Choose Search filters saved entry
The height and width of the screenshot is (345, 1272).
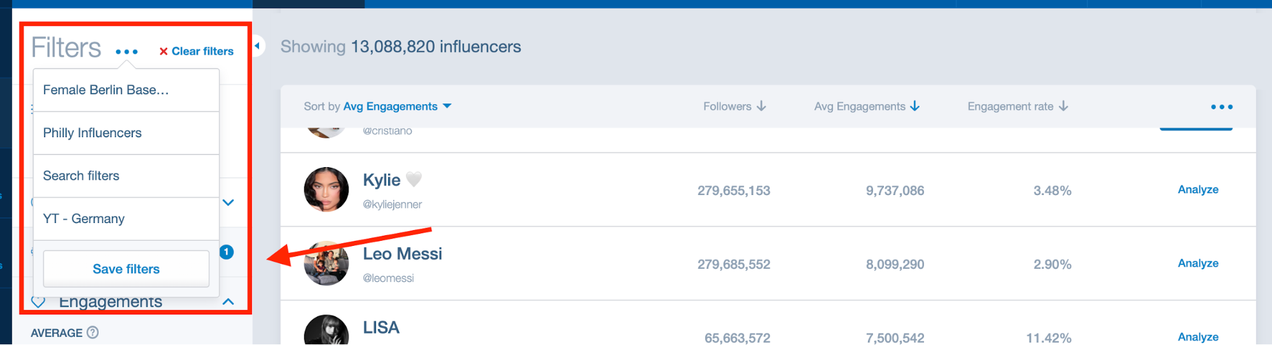click(x=126, y=176)
